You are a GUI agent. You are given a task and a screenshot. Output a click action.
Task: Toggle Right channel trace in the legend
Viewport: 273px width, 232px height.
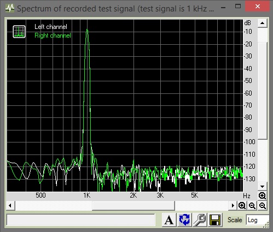point(53,35)
